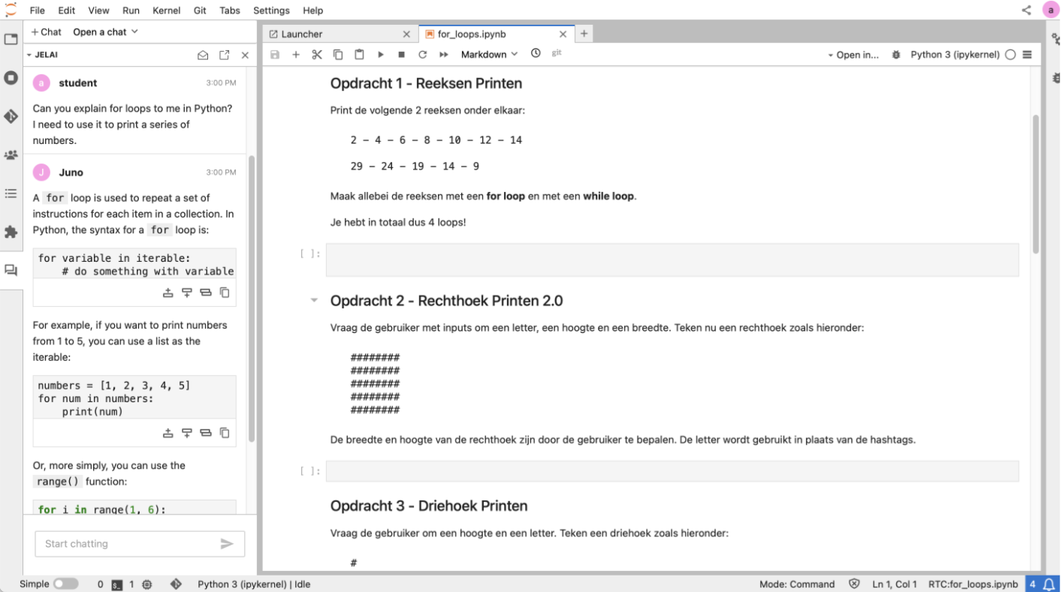Screen dimensions: 1062x592
Task: Copy the selected cell in notebook toolbar
Action: tap(338, 55)
